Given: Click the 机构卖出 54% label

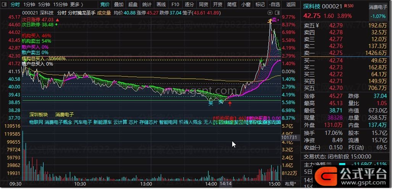Looking at the screenshot, I should point(37,41).
